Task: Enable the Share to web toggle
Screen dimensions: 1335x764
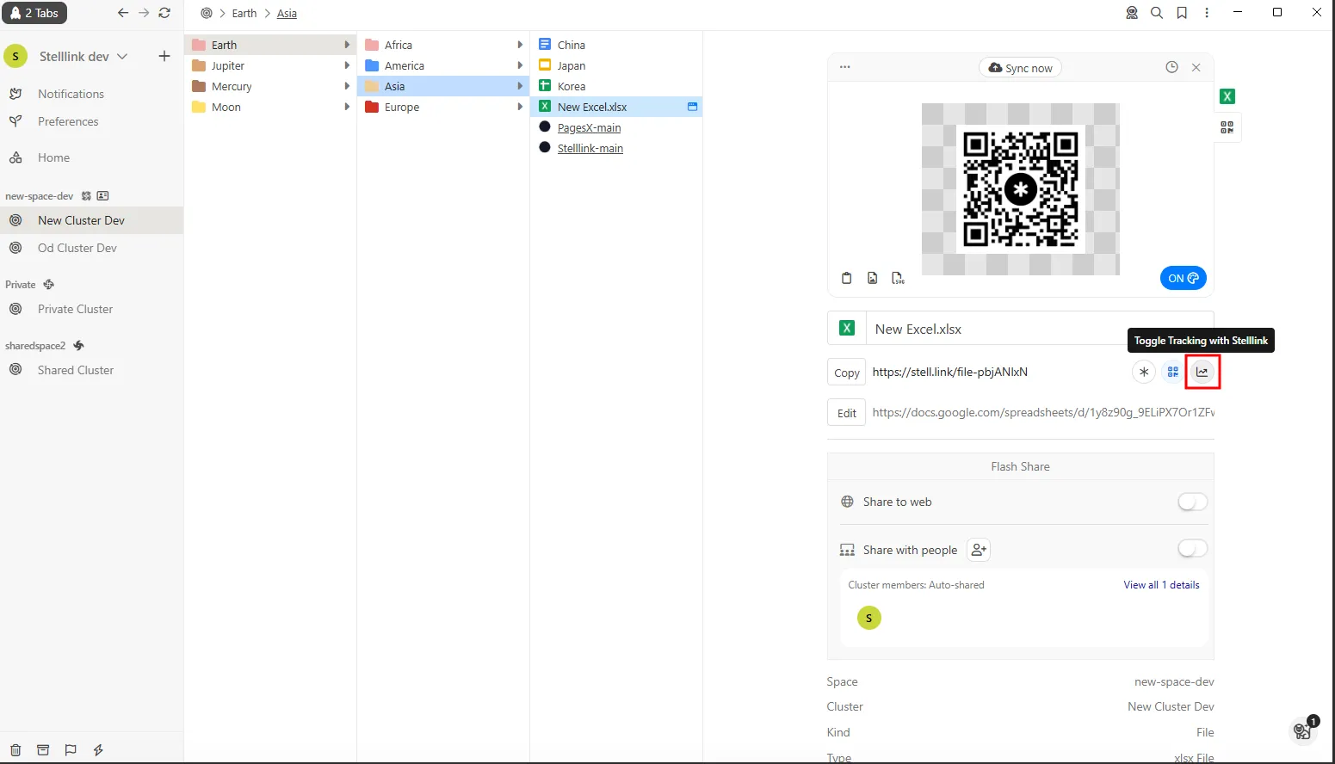Action: 1192,502
